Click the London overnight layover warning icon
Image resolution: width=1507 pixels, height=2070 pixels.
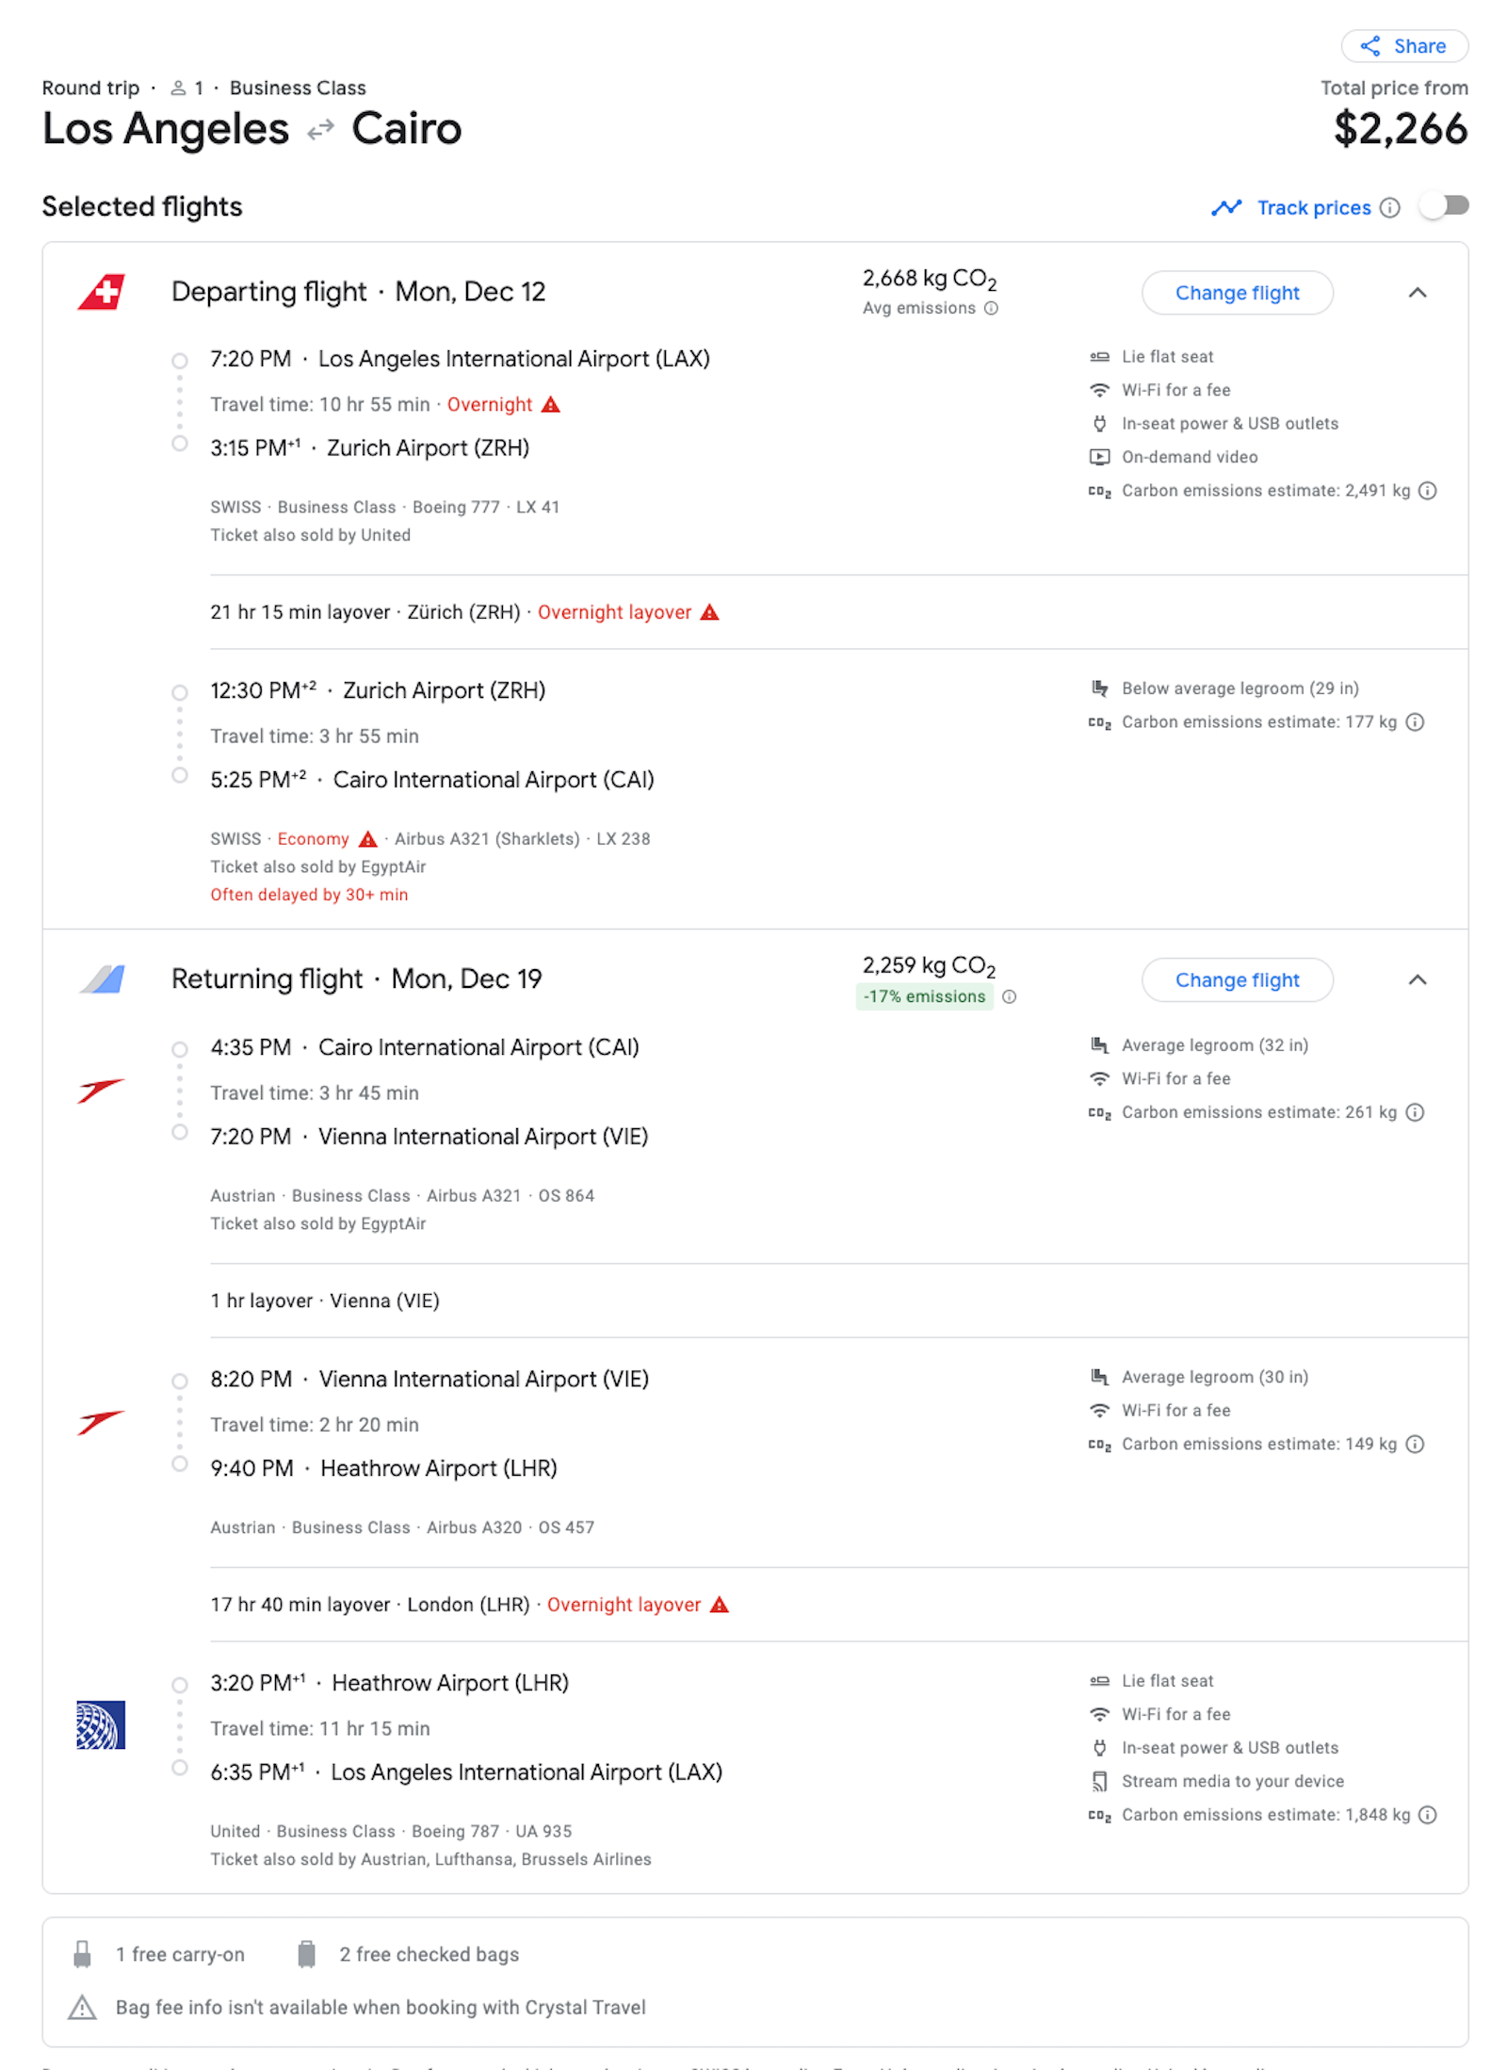(x=720, y=1605)
